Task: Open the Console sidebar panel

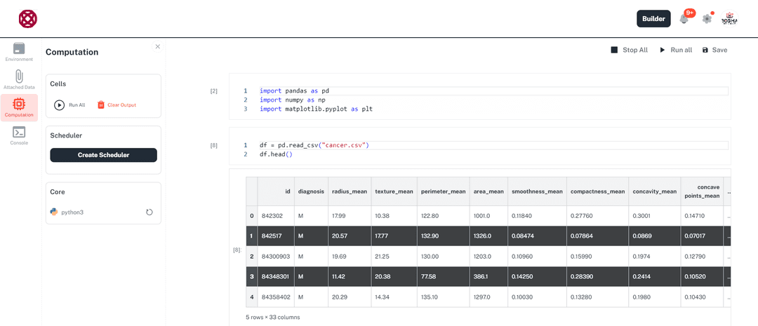Action: coord(19,135)
